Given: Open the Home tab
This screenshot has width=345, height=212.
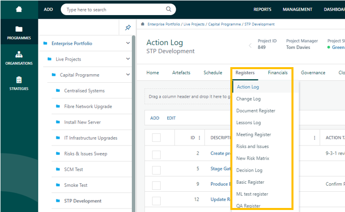Looking at the screenshot, I should pos(153,73).
